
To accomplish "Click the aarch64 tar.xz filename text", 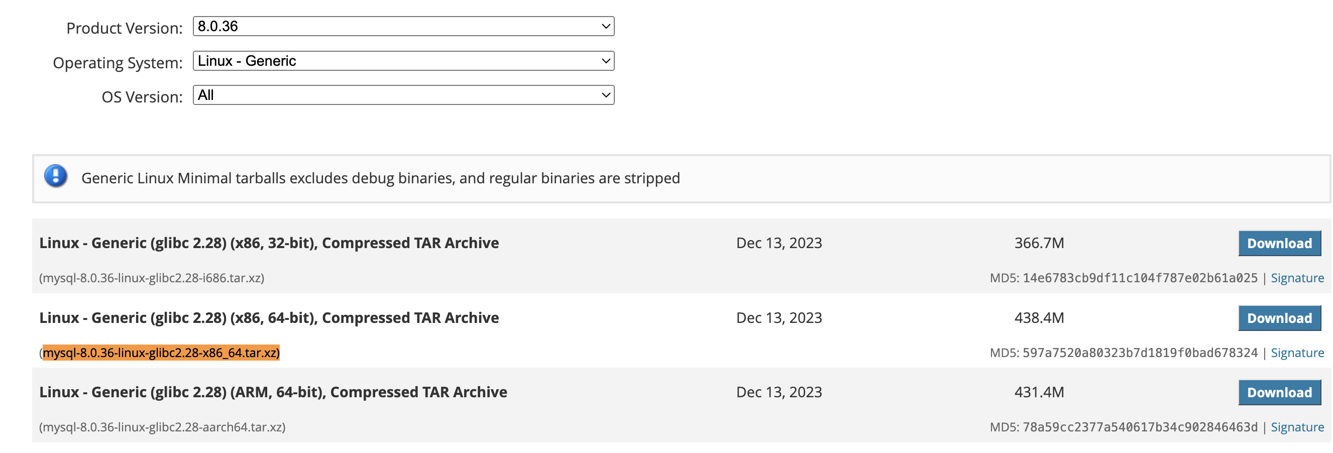I will coord(163,427).
